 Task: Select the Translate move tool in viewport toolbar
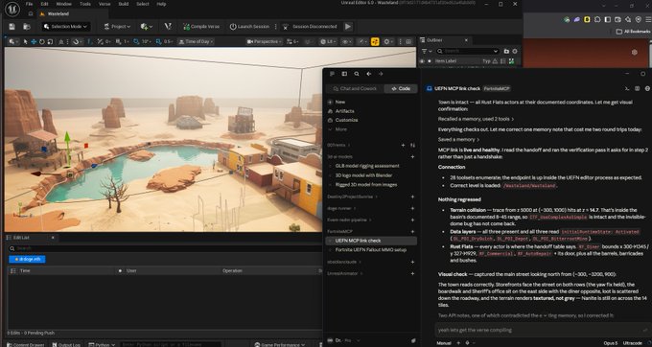point(34,41)
